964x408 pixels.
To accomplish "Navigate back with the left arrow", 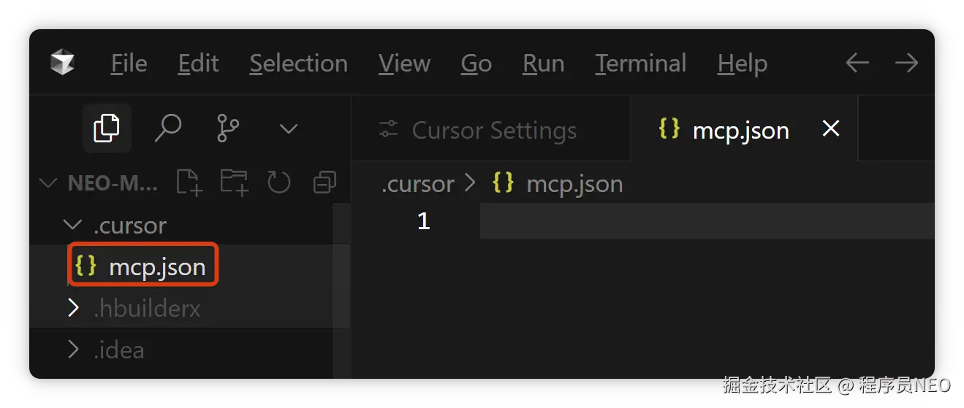I will point(857,63).
